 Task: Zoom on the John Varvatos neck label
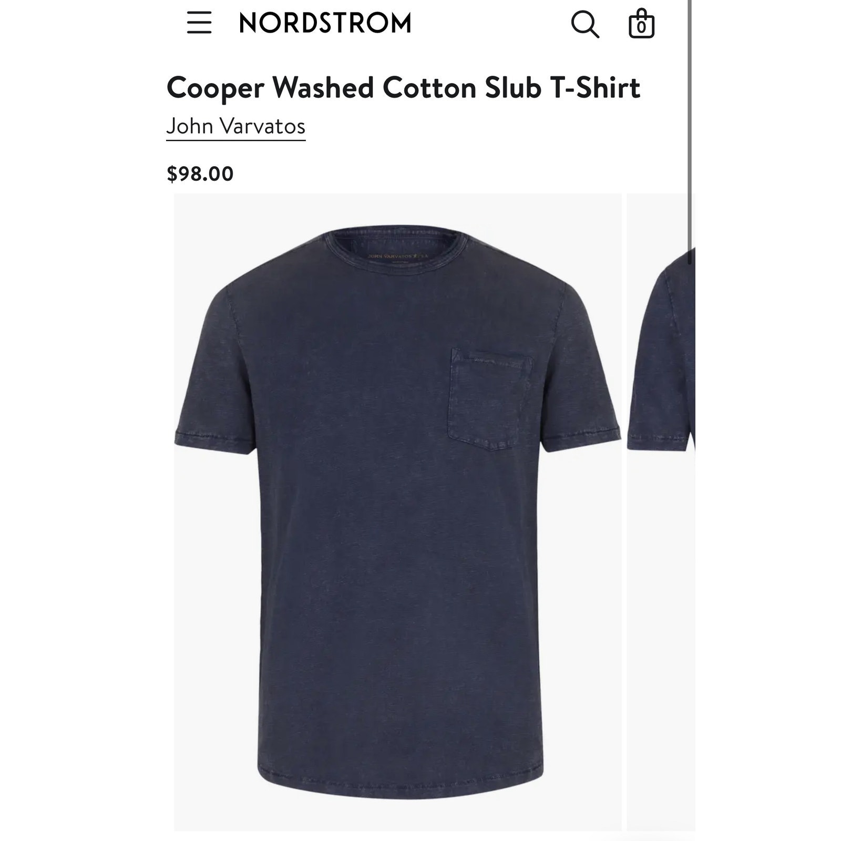coord(397,255)
